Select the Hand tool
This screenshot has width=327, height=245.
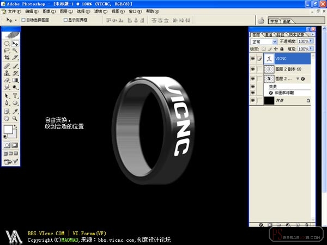tap(7, 119)
